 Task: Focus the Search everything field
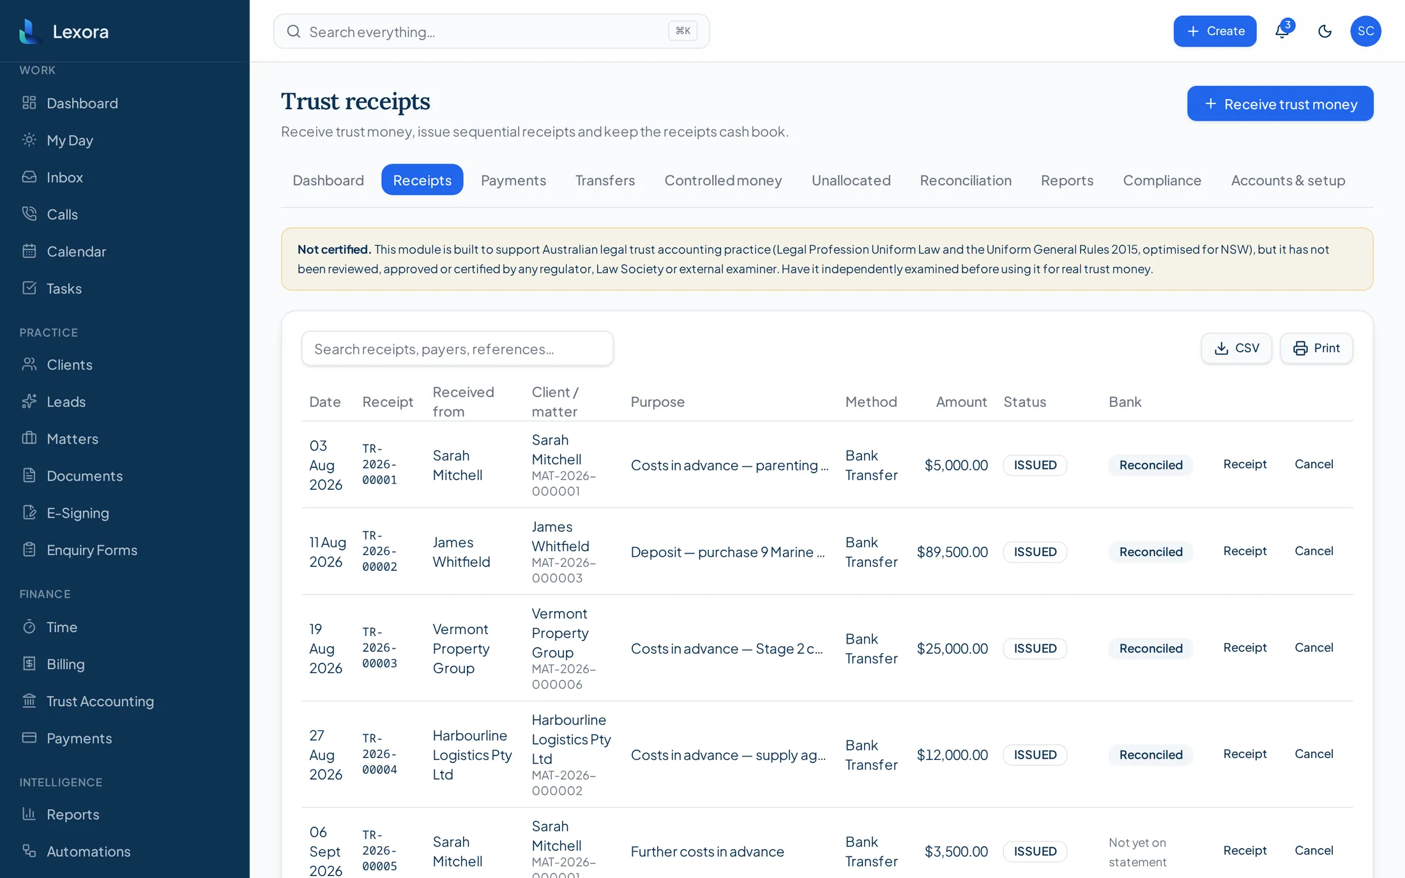point(491,31)
